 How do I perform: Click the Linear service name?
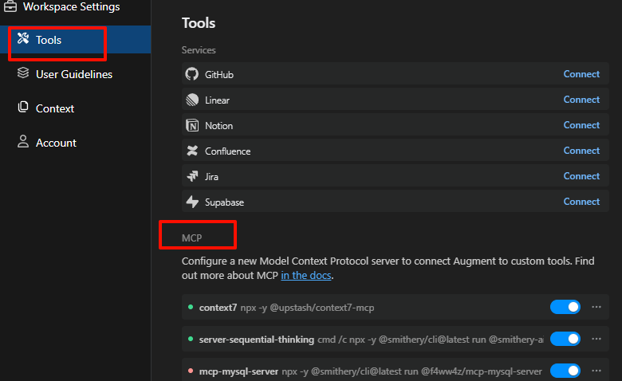tap(217, 100)
